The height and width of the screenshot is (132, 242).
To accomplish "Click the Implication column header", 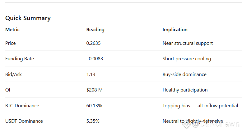I will click(175, 30).
